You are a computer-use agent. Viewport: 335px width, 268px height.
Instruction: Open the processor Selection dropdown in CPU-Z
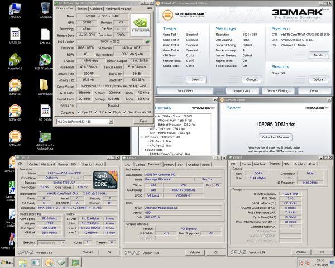click(x=63, y=242)
